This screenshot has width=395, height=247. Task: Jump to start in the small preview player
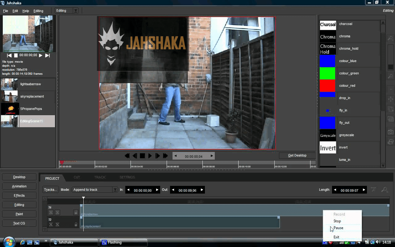(9, 56)
